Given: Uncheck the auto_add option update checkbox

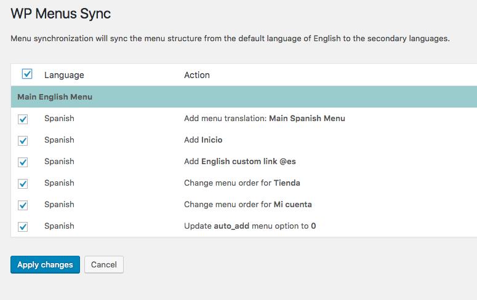Looking at the screenshot, I should pos(23,226).
